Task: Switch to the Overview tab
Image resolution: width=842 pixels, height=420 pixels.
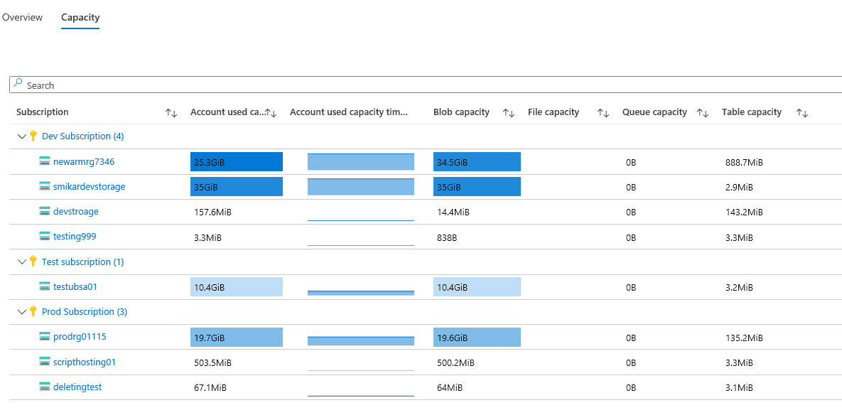Action: pyautogui.click(x=22, y=17)
